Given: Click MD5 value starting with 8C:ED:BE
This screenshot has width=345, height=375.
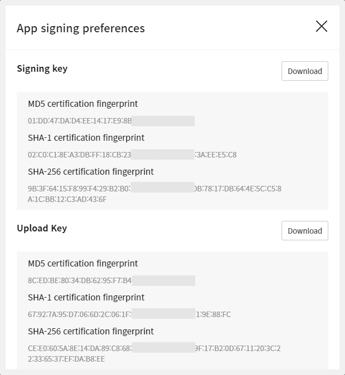Looking at the screenshot, I should click(80, 280).
